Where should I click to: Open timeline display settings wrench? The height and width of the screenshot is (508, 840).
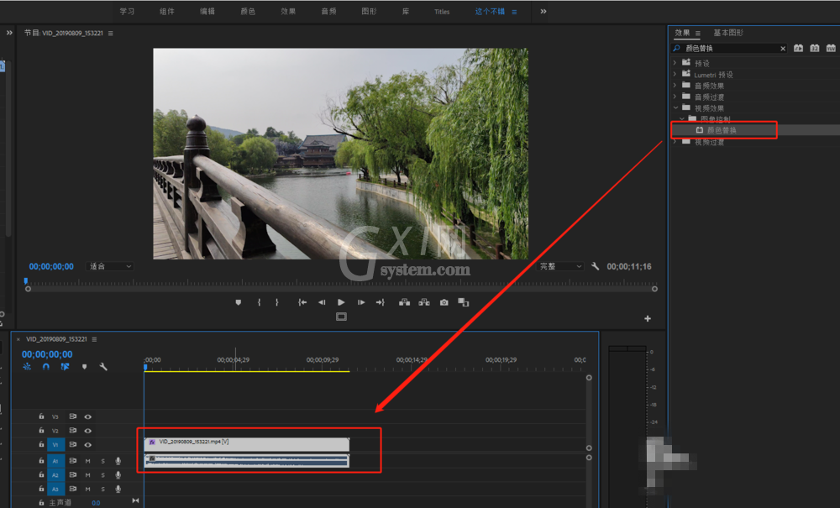103,367
